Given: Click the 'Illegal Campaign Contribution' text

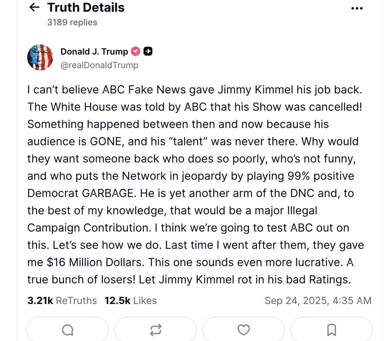Looking at the screenshot, I should [x=172, y=219].
